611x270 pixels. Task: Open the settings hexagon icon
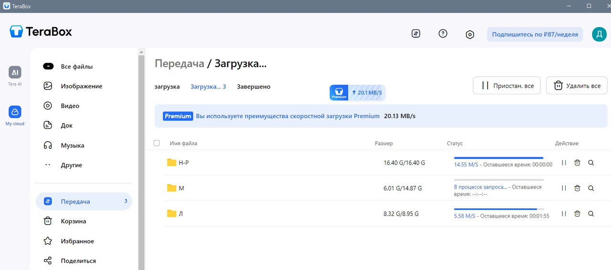coord(470,34)
